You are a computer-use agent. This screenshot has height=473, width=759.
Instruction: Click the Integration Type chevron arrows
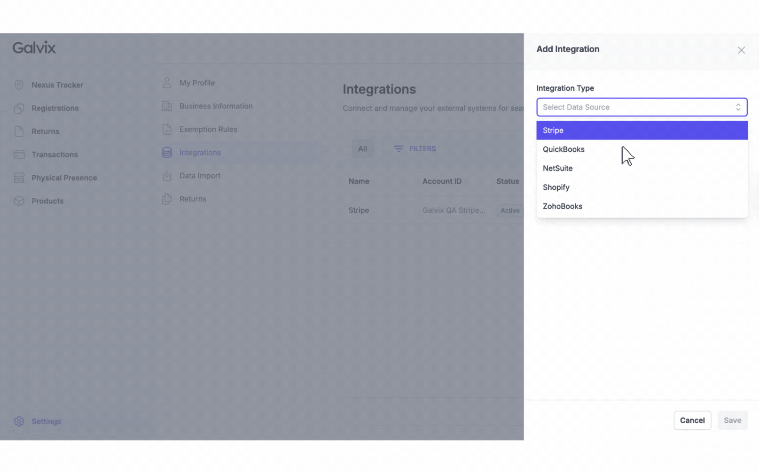pyautogui.click(x=738, y=107)
